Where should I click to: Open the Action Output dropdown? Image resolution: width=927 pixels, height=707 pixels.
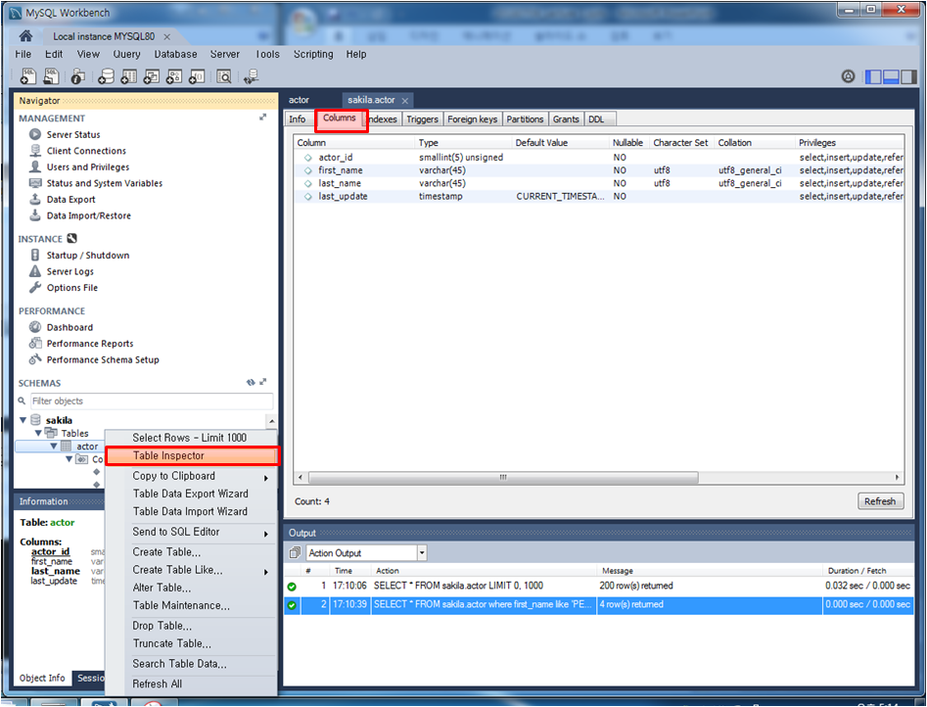click(x=422, y=553)
